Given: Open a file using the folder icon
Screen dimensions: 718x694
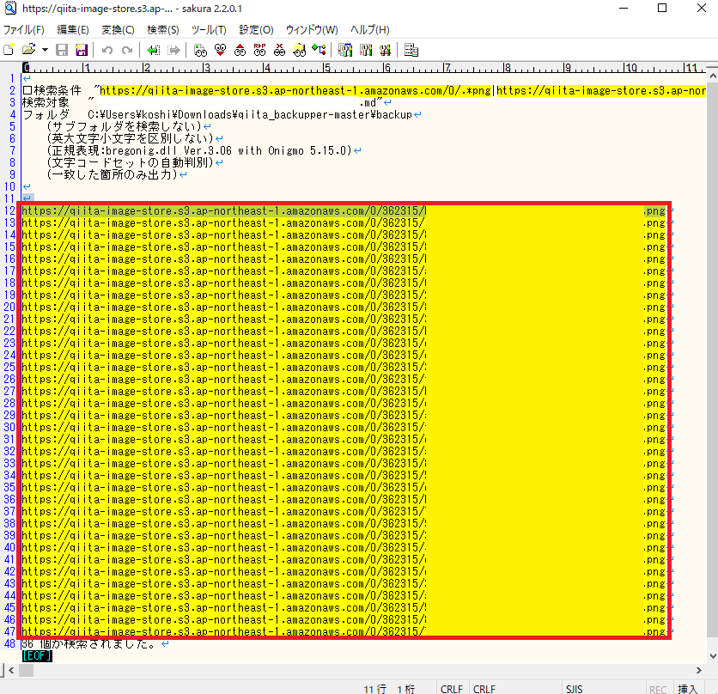Looking at the screenshot, I should tap(29, 50).
